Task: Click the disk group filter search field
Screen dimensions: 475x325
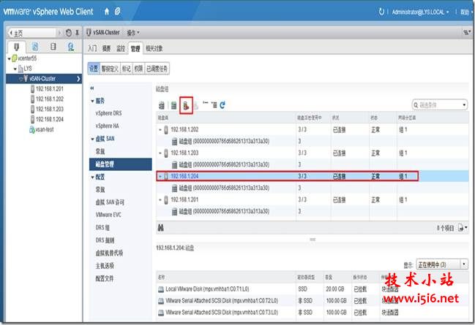Action: [440, 105]
